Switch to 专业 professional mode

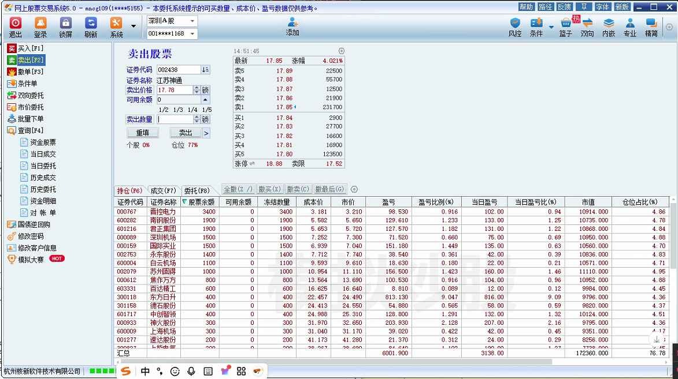(x=629, y=27)
